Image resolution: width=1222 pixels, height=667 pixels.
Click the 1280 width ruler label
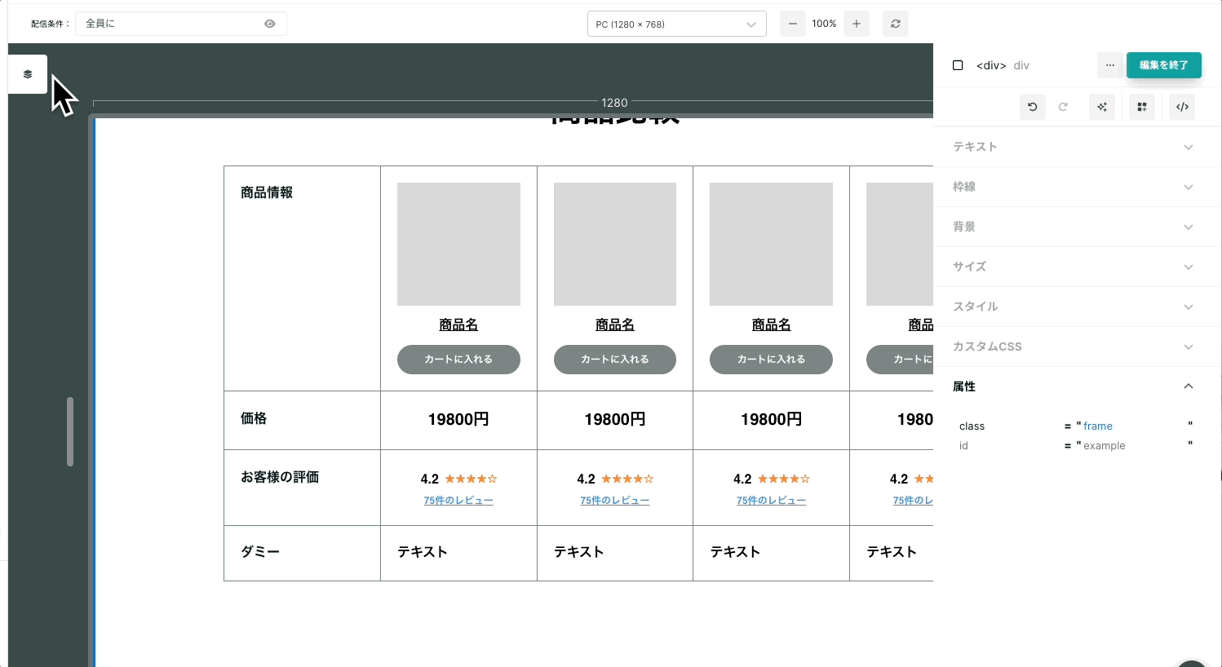(x=614, y=103)
